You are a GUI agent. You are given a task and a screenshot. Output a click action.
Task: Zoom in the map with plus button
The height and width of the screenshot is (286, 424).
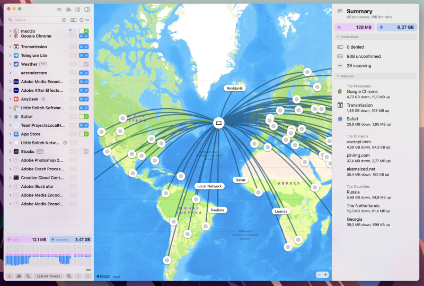(x=326, y=275)
